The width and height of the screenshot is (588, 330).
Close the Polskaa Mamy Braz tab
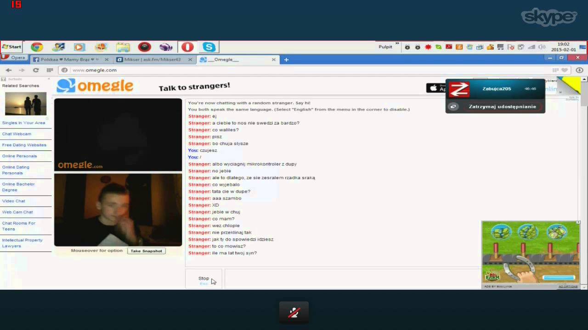coord(107,60)
